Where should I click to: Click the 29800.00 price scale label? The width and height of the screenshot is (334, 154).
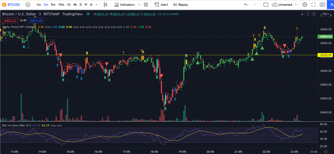[x=326, y=85]
